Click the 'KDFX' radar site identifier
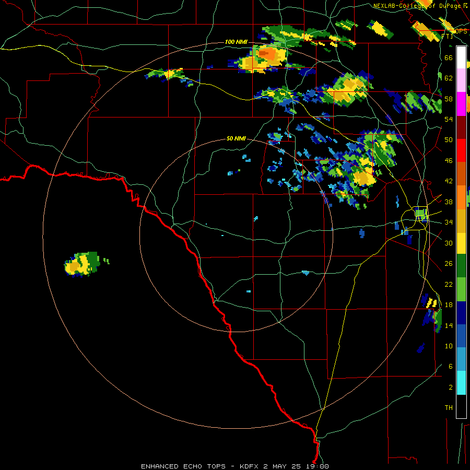470x470 pixels. [x=250, y=466]
